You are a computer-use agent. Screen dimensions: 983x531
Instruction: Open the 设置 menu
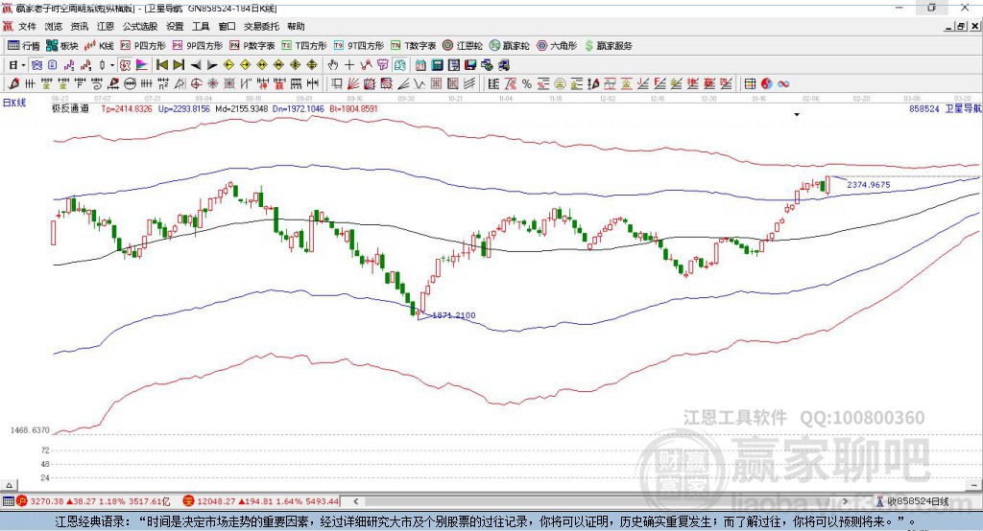(x=175, y=26)
